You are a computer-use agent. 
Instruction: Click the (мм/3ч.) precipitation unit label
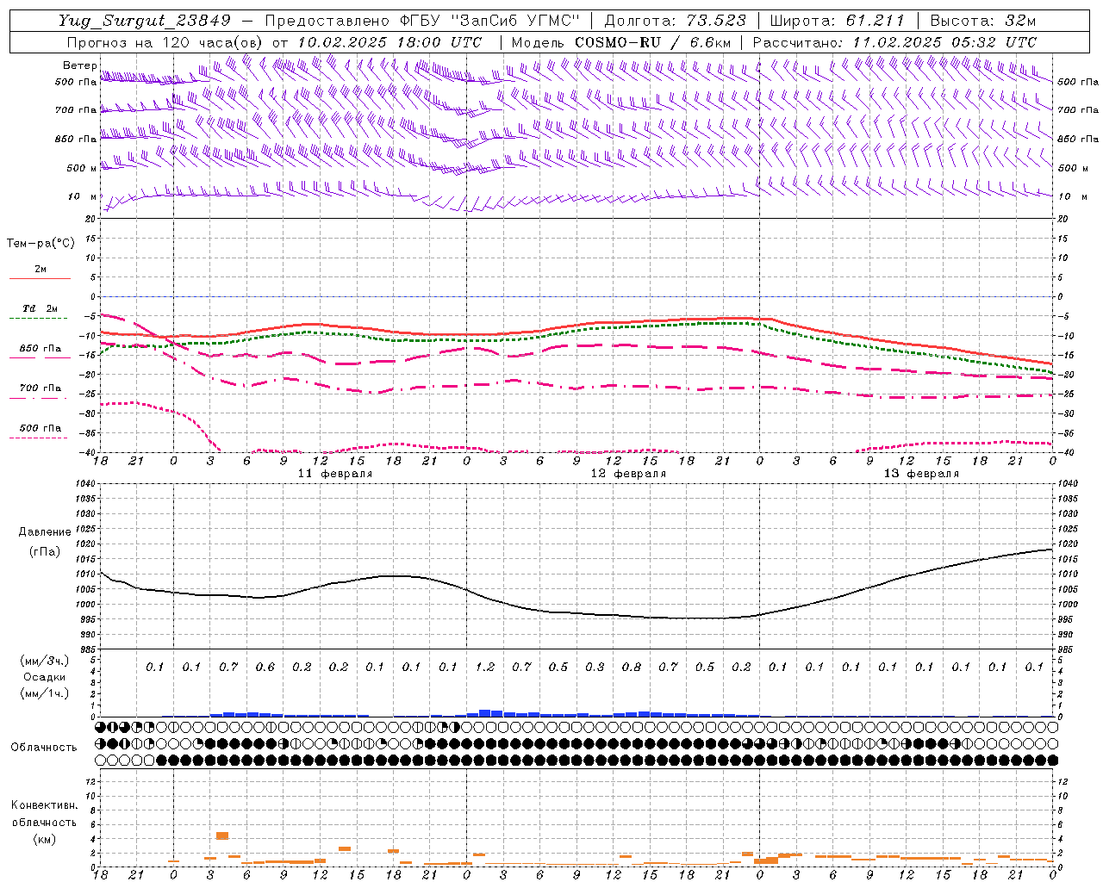[45, 661]
